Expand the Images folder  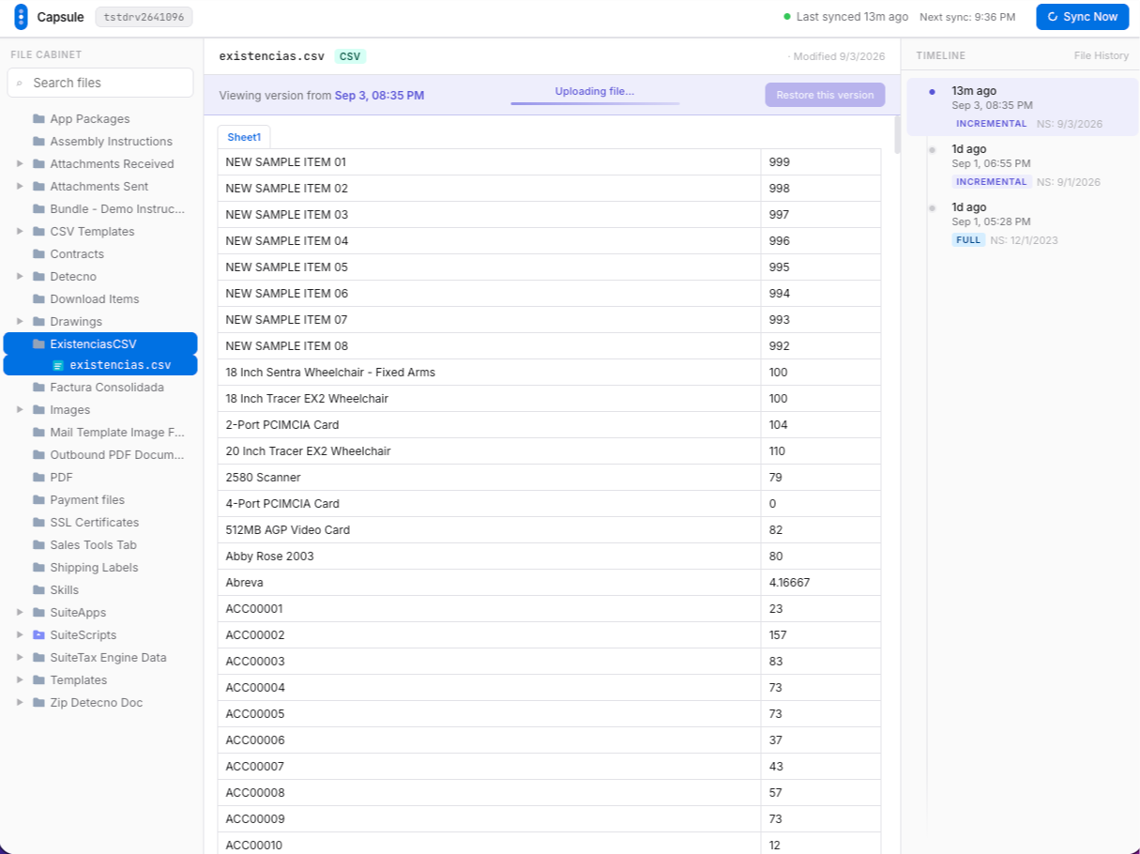pyautogui.click(x=20, y=410)
